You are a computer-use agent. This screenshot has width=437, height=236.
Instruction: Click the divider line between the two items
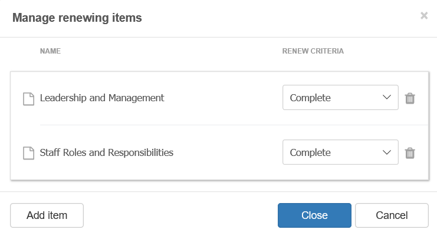234,125
